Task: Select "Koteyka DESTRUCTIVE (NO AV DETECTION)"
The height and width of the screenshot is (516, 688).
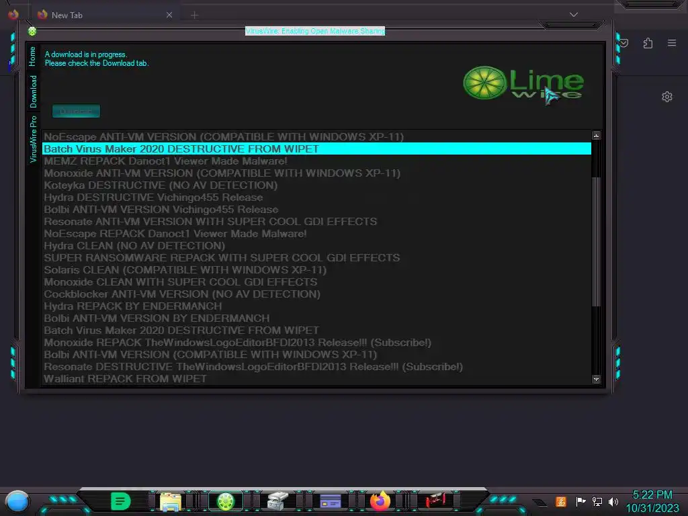Action: point(317,185)
